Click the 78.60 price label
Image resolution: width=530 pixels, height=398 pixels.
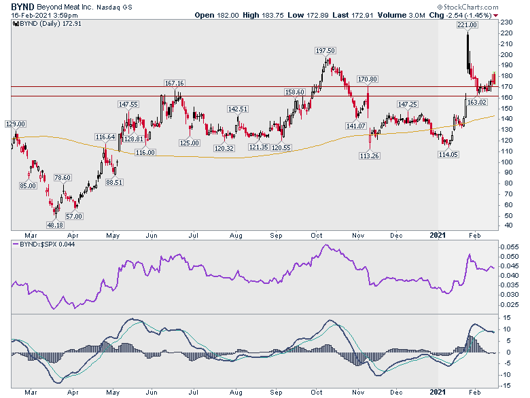click(63, 178)
